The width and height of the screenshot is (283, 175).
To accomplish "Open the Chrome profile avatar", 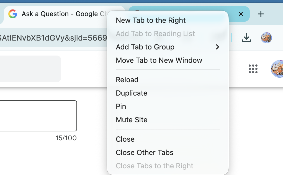I will (x=266, y=38).
